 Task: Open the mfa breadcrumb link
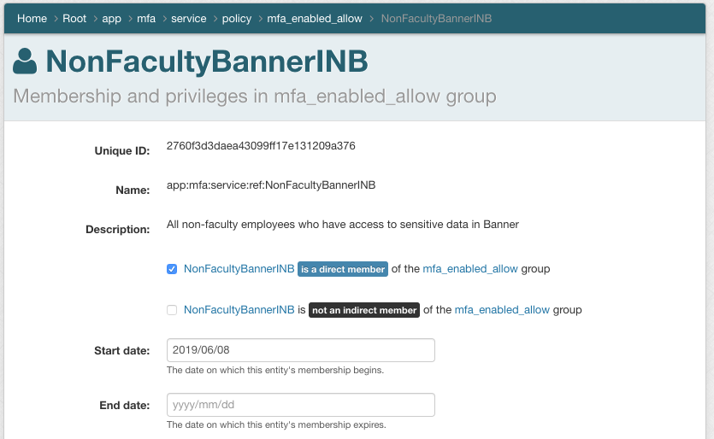(146, 18)
